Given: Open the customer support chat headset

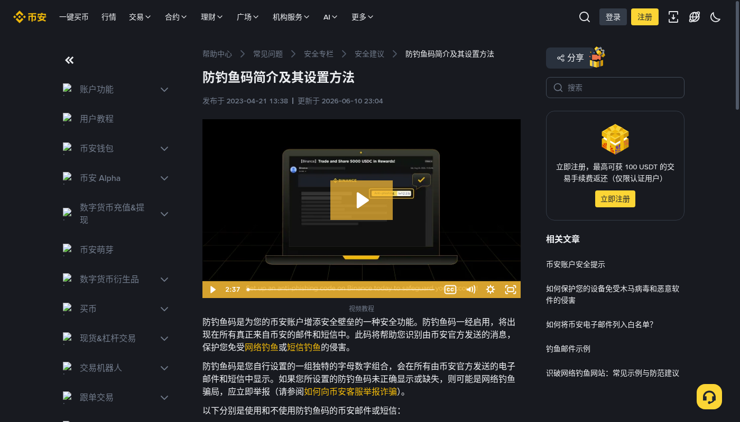Looking at the screenshot, I should click(709, 397).
